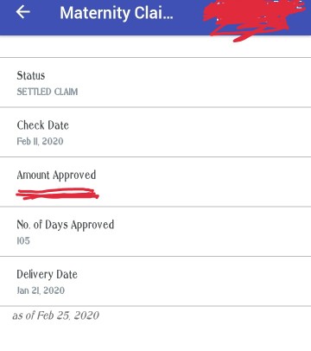Tap the blank strip under the blue header
Screen dimensions: 311x351
[x=155, y=47]
